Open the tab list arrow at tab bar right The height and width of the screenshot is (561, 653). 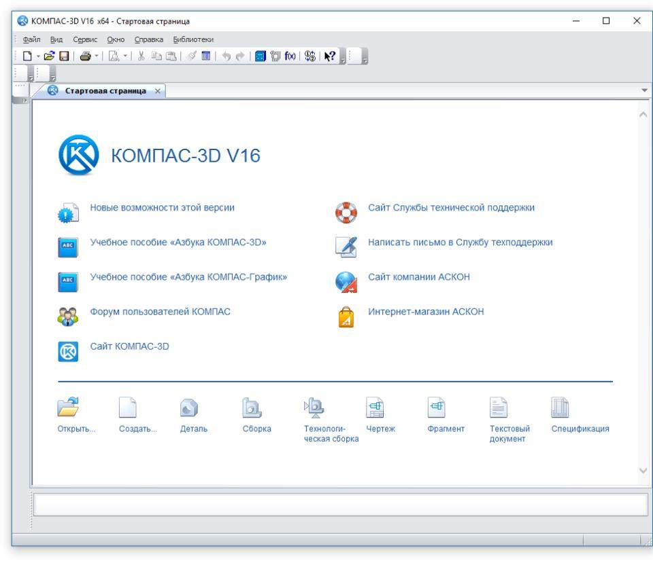click(x=644, y=90)
